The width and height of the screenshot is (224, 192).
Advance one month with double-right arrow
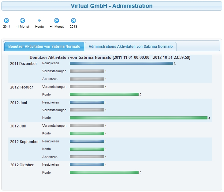(x=57, y=21)
